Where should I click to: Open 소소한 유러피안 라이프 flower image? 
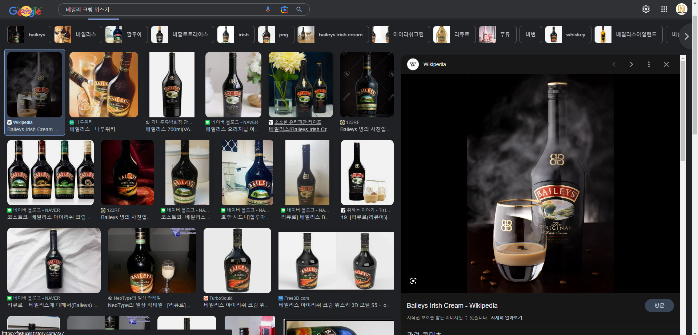pos(301,85)
